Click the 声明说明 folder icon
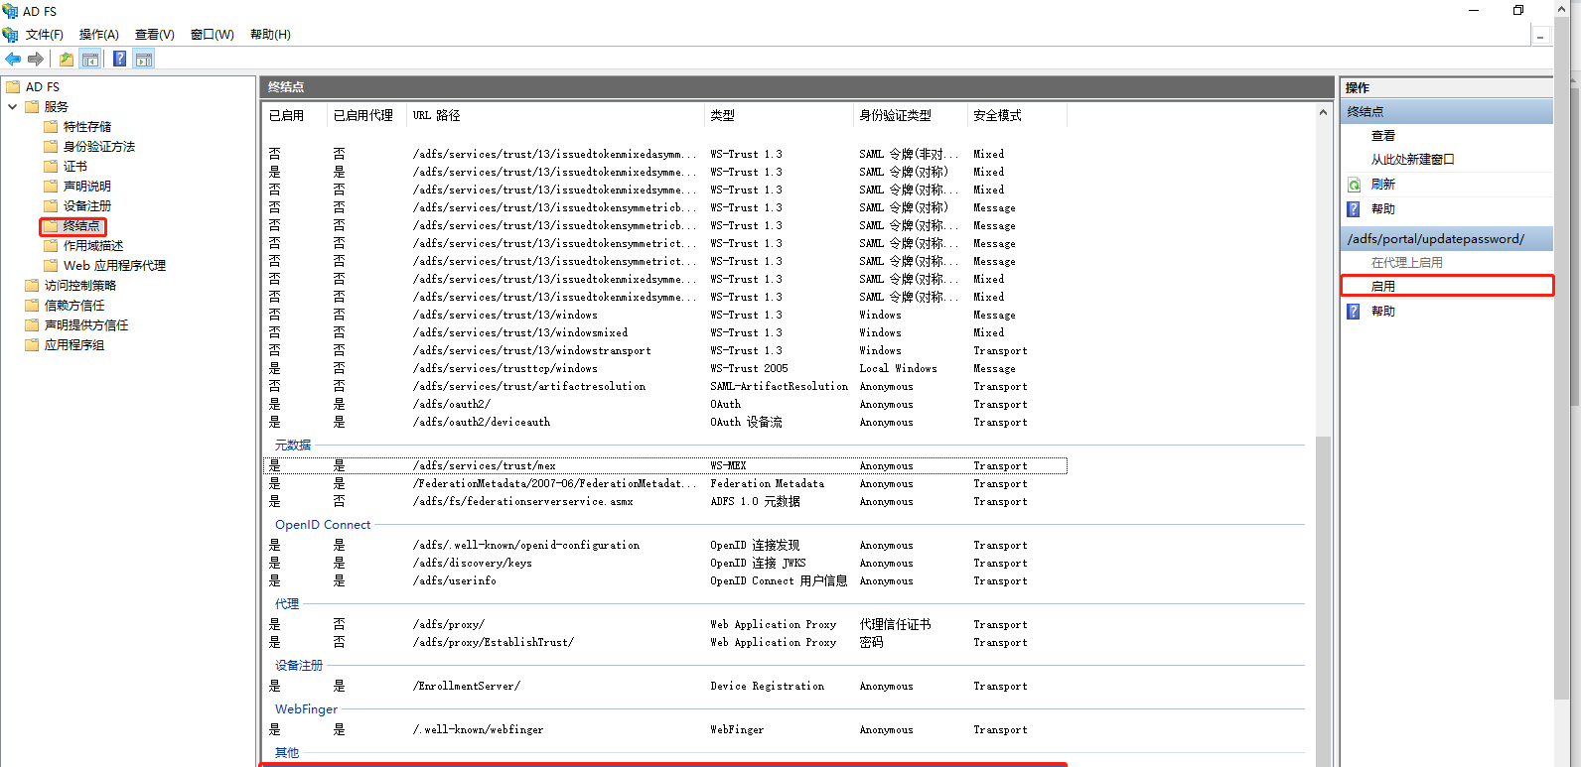1581x767 pixels. tap(51, 187)
